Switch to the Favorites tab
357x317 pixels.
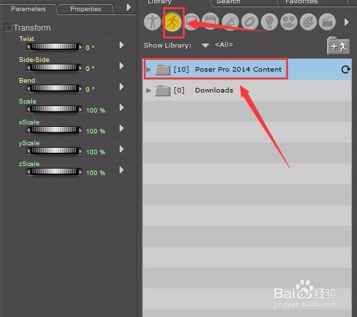[302, 2]
